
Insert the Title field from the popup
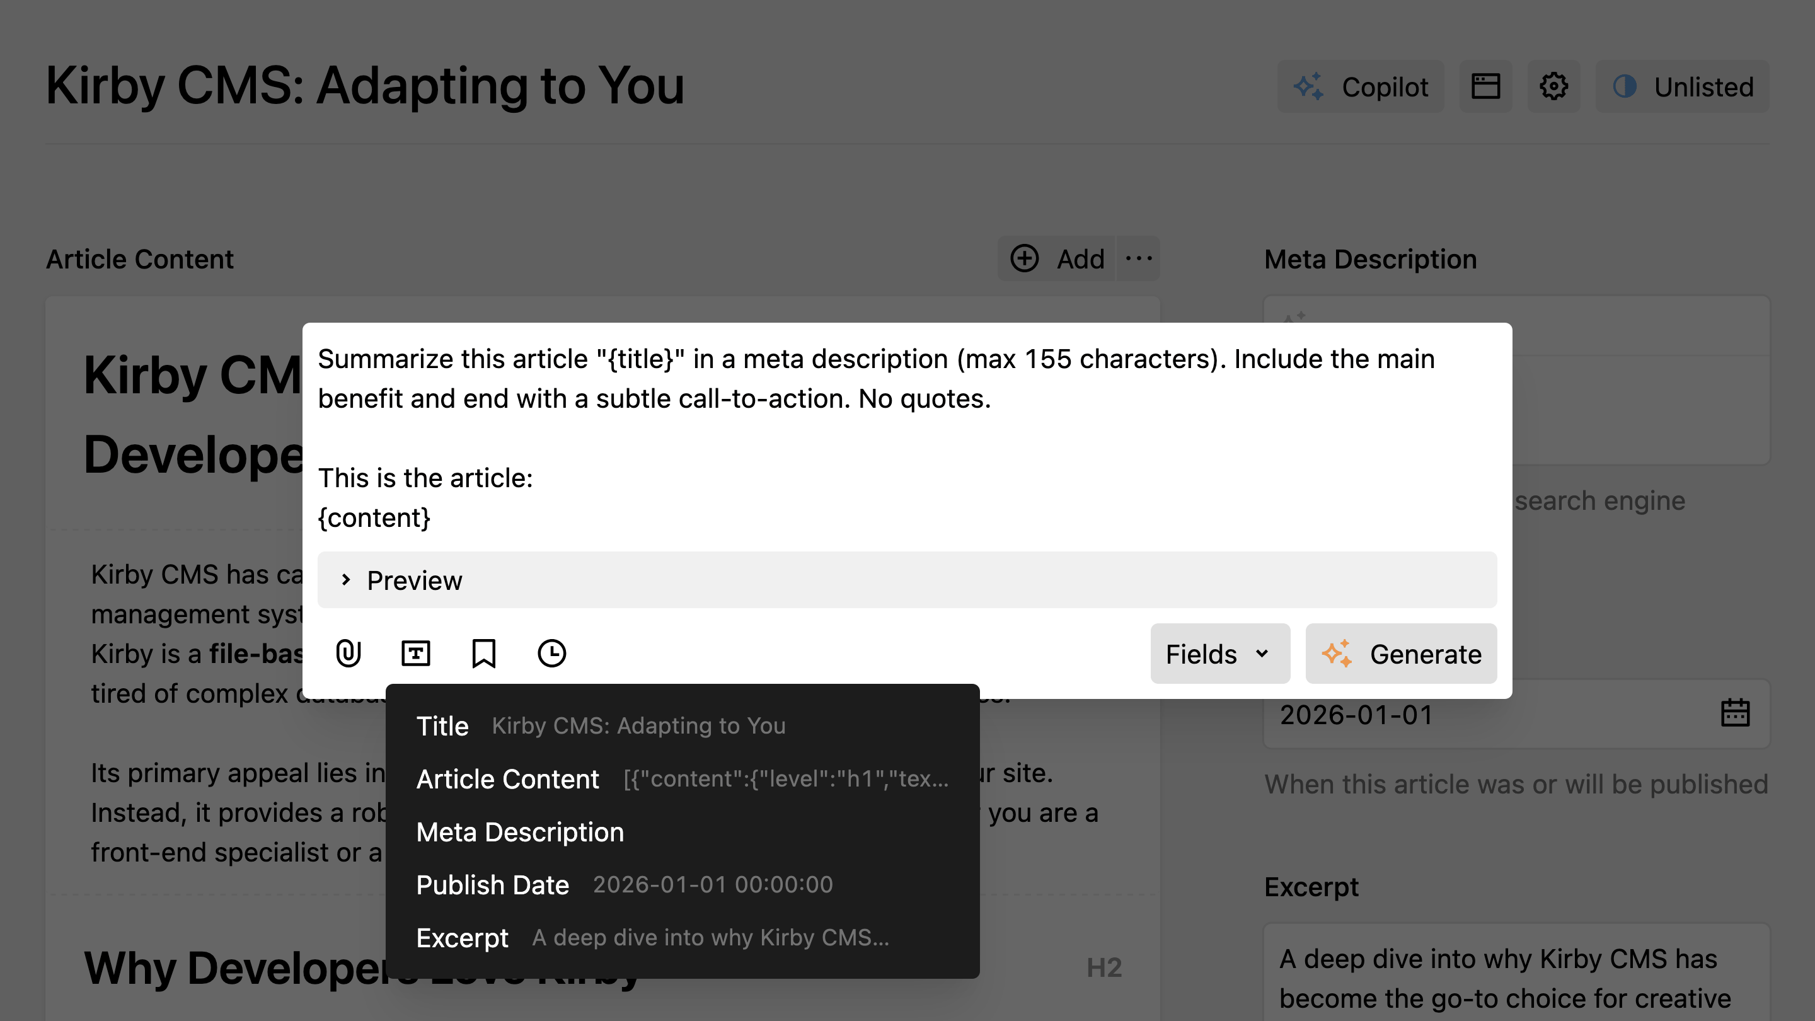click(443, 726)
